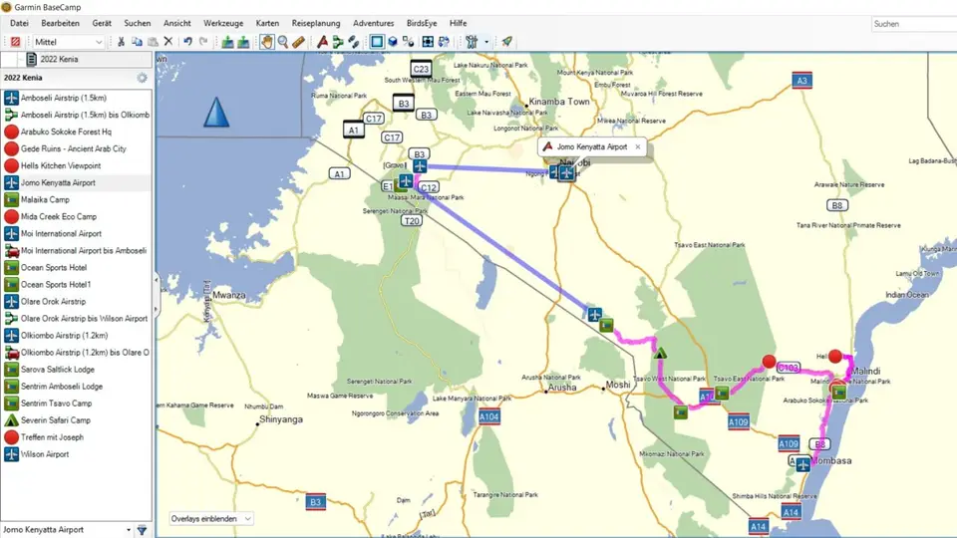The height and width of the screenshot is (538, 957).
Task: Click the gear icon next to 2022 Kenia
Action: point(143,78)
